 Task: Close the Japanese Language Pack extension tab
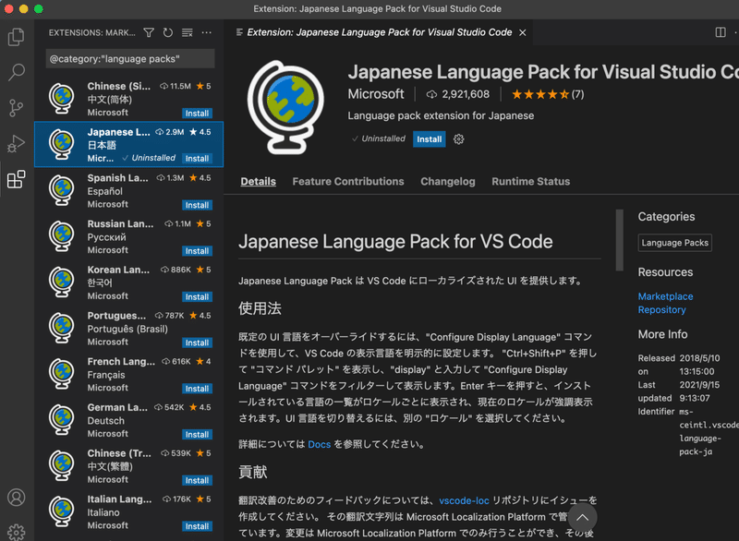(x=523, y=32)
